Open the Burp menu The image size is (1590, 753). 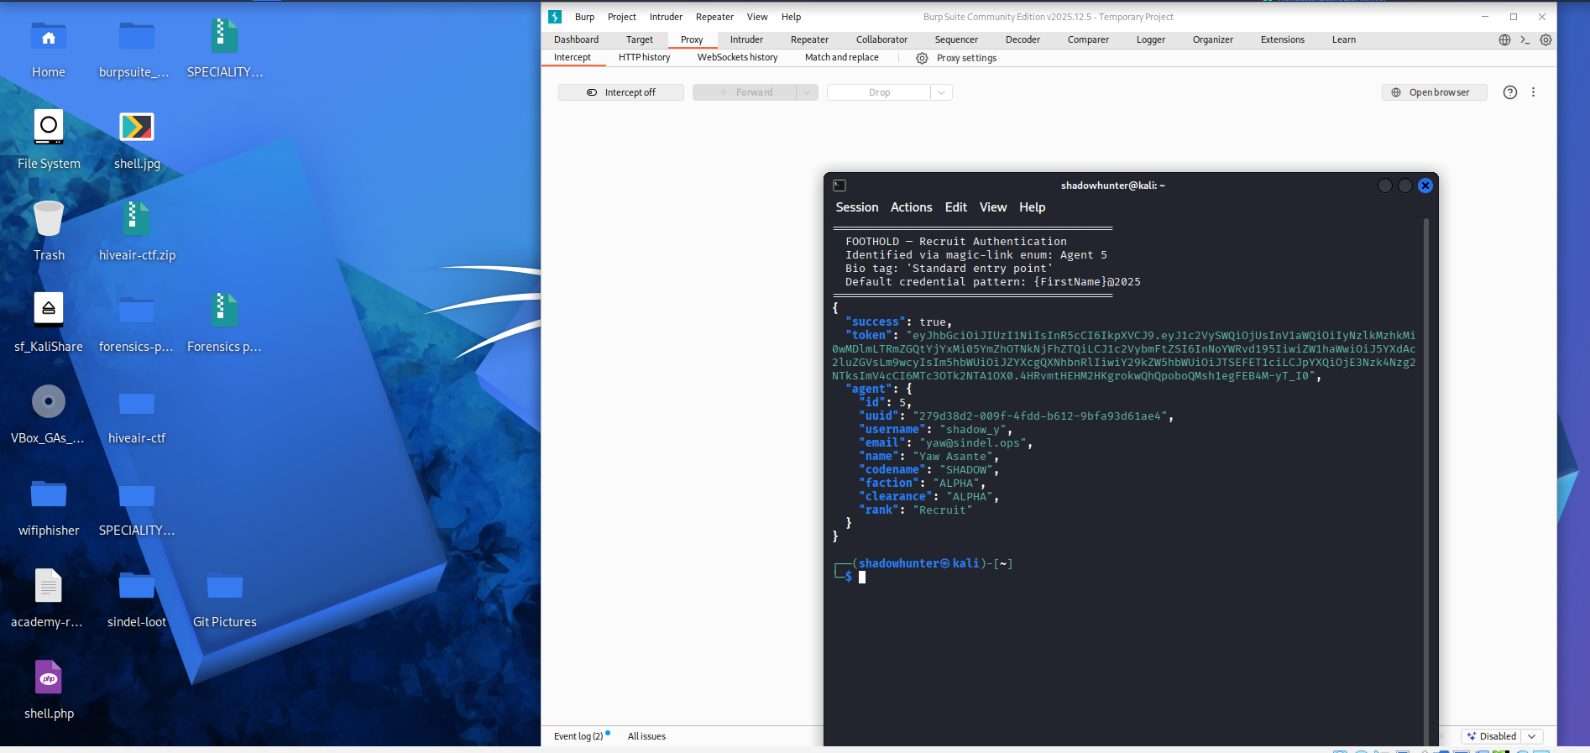tap(584, 17)
